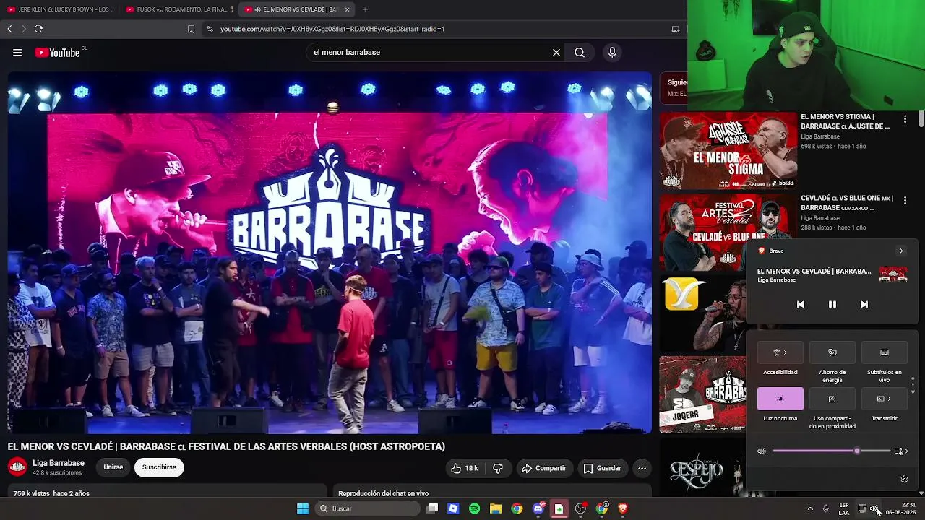Open Task View from the taskbar
Viewport: 925px width, 520px height.
click(x=432, y=508)
